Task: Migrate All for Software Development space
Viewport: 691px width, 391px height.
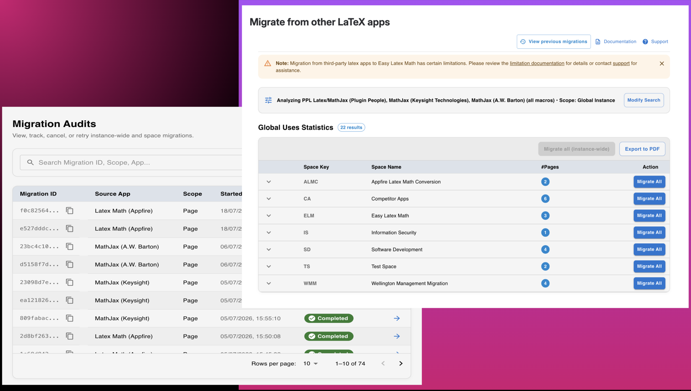Action: (649, 249)
